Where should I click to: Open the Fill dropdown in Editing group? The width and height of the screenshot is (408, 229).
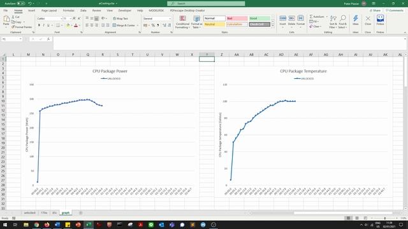(314, 22)
